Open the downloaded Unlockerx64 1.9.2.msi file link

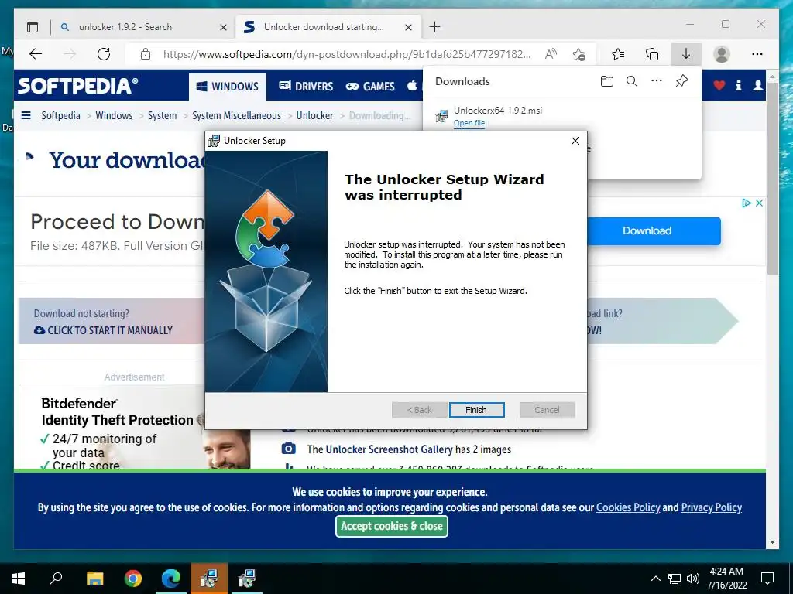(x=469, y=123)
